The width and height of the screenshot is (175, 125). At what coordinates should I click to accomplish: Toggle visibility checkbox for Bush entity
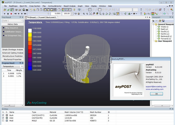pos(3,115)
